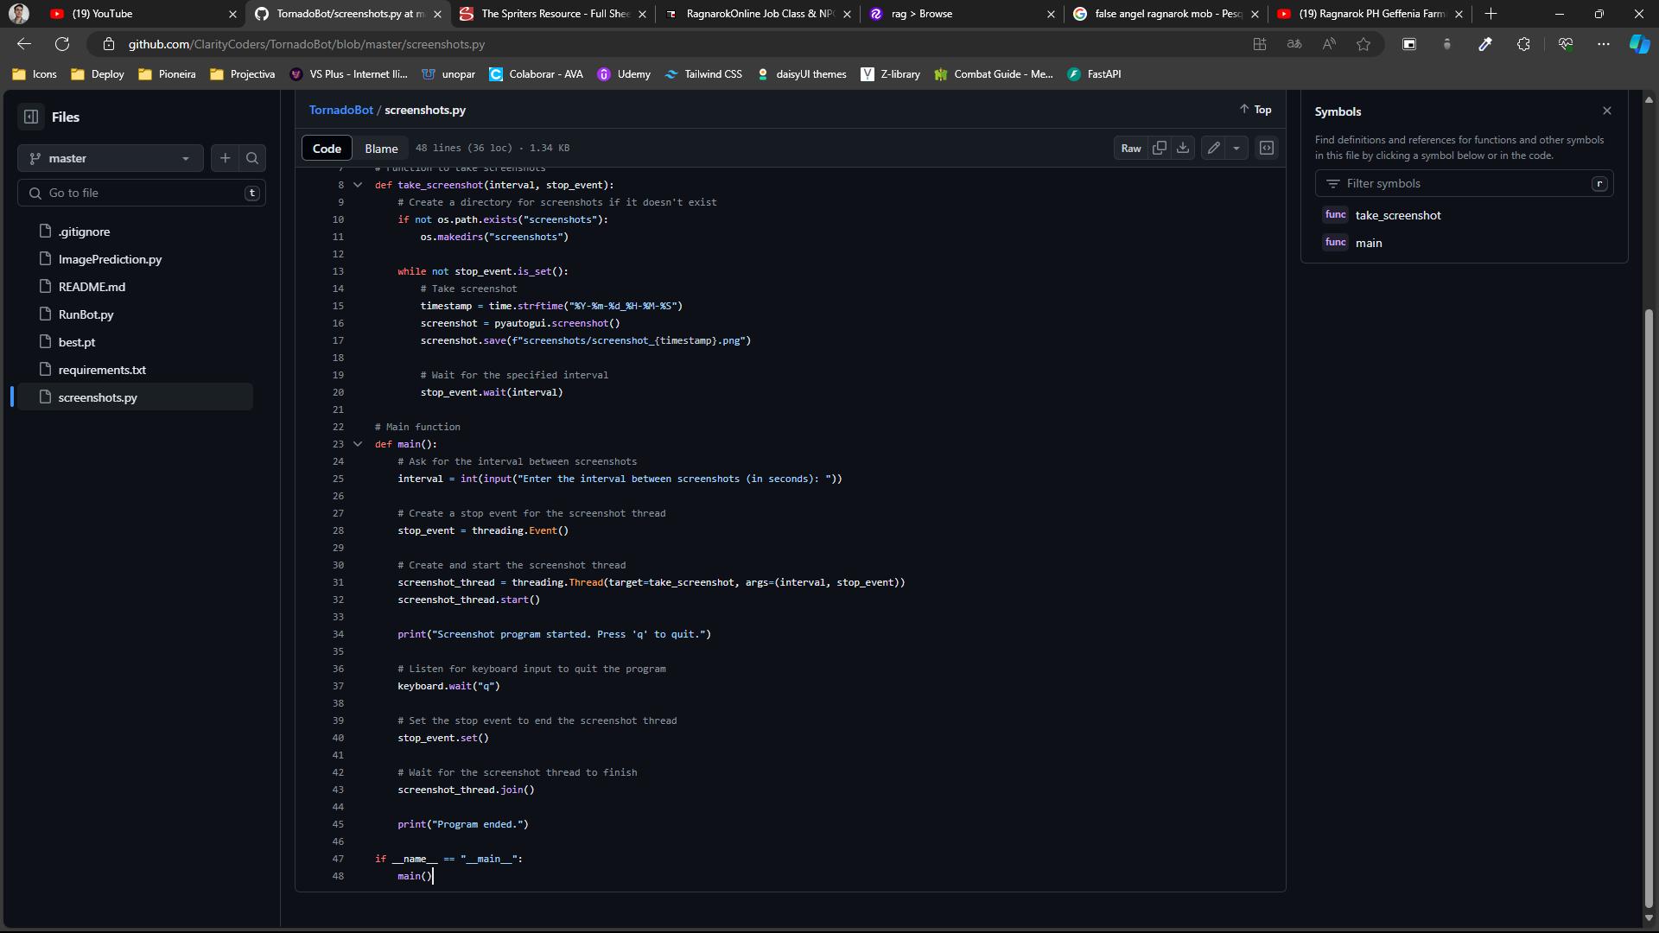This screenshot has width=1659, height=933.
Task: Open a new browser tab
Action: 1491,14
